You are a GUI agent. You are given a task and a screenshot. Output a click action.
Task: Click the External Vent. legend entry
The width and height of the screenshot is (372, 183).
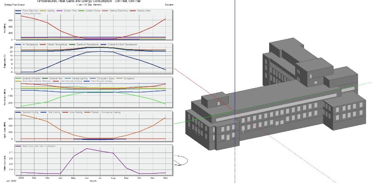pos(52,78)
